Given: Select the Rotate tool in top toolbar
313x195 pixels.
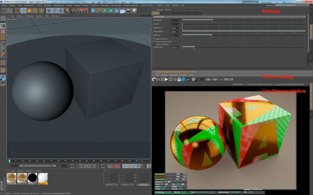Looking at the screenshot, I should [35, 11].
